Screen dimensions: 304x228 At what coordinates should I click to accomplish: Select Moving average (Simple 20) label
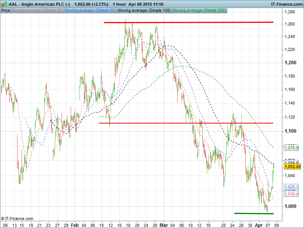[x=38, y=10]
